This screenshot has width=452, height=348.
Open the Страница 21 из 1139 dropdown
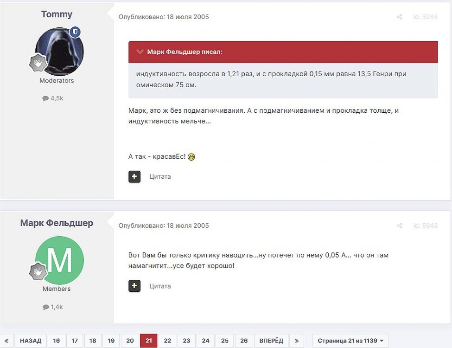pos(350,341)
